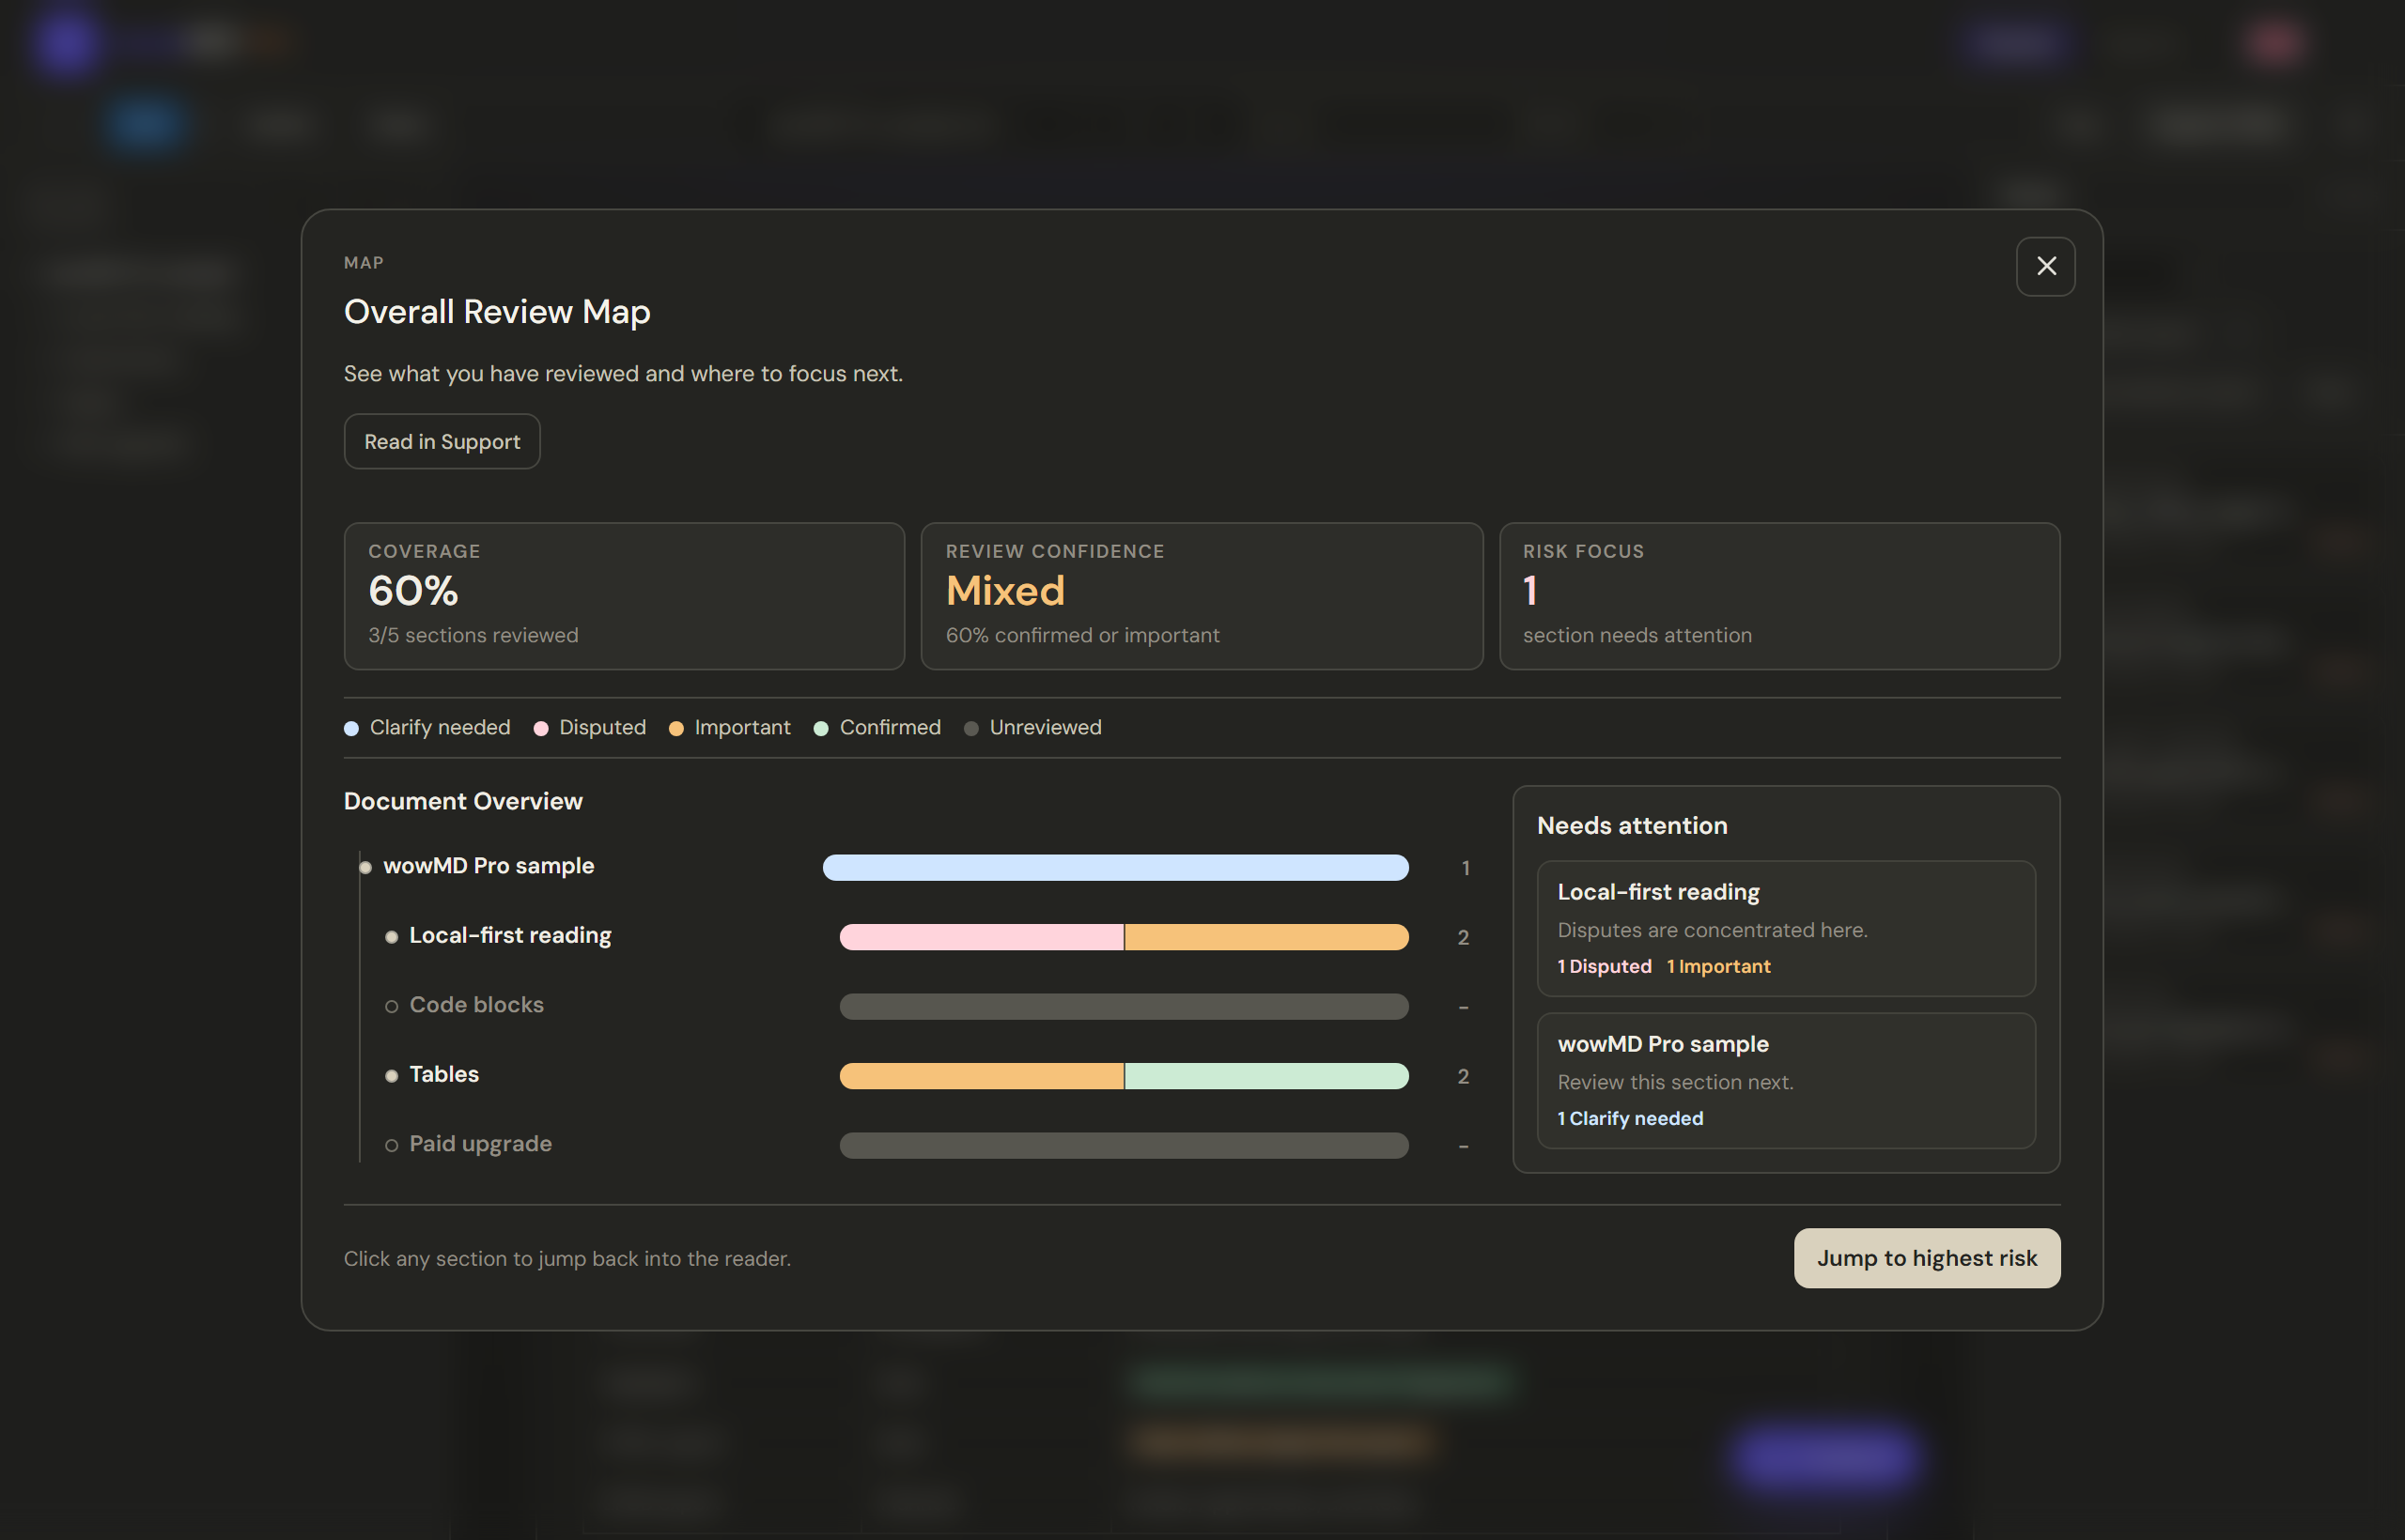Image resolution: width=2405 pixels, height=1540 pixels.
Task: Click the Confirmed legend dot
Action: pos(821,728)
